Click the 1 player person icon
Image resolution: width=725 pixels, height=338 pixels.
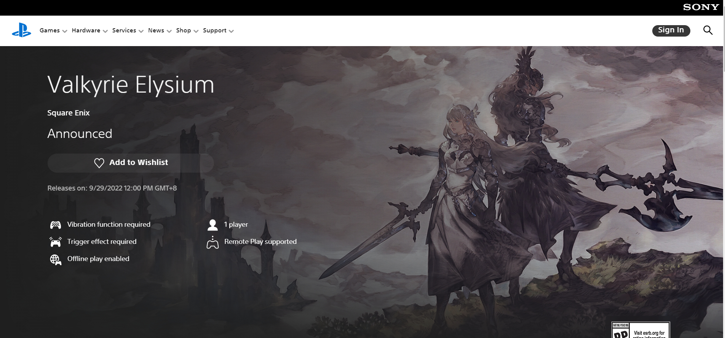click(x=212, y=225)
